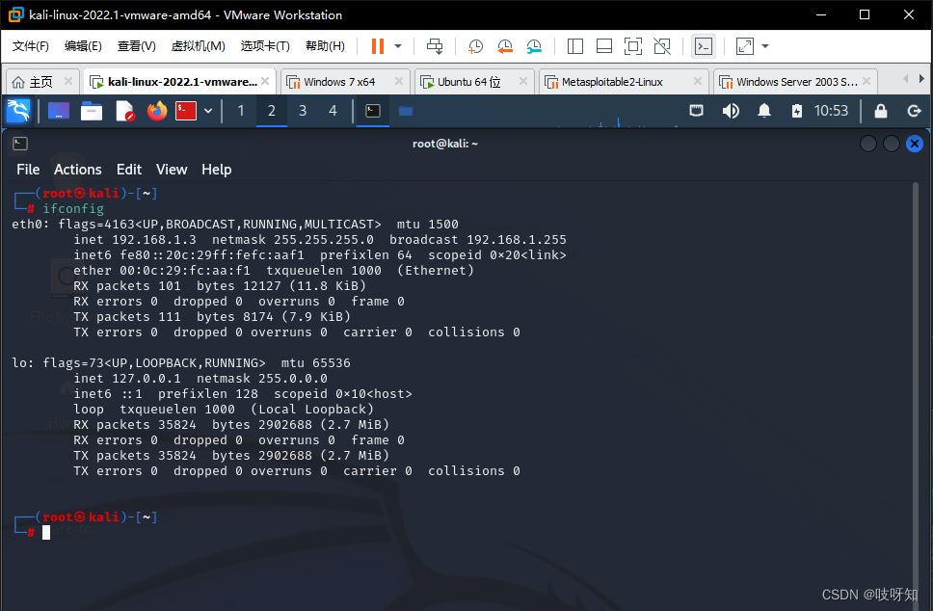Viewport: 933px width, 611px height.
Task: Pause the virtual machine
Action: (x=377, y=46)
